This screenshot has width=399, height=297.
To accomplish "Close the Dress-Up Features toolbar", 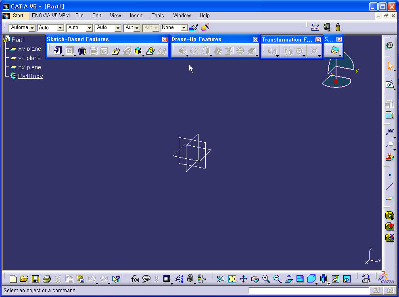I will click(255, 39).
